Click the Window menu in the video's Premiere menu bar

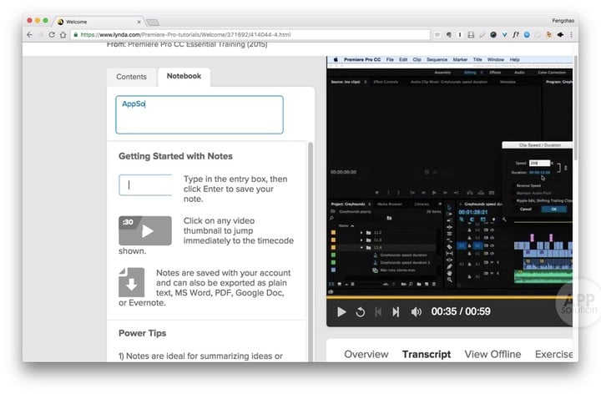pyautogui.click(x=496, y=59)
